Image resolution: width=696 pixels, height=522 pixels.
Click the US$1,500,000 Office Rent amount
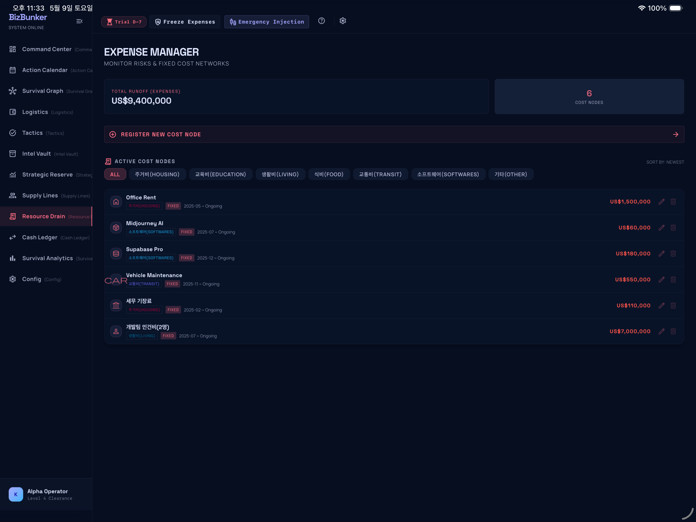(x=630, y=202)
